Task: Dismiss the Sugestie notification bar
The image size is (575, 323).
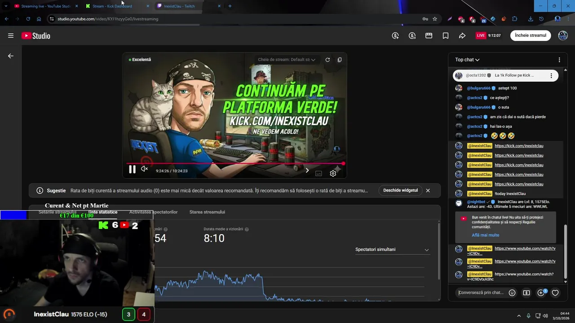Action: coord(428,190)
